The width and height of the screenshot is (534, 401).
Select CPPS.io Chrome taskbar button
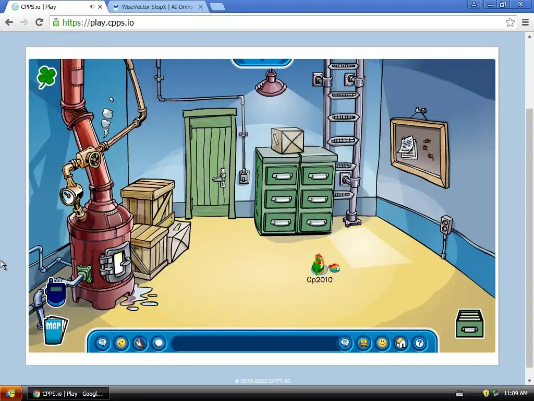click(x=68, y=394)
